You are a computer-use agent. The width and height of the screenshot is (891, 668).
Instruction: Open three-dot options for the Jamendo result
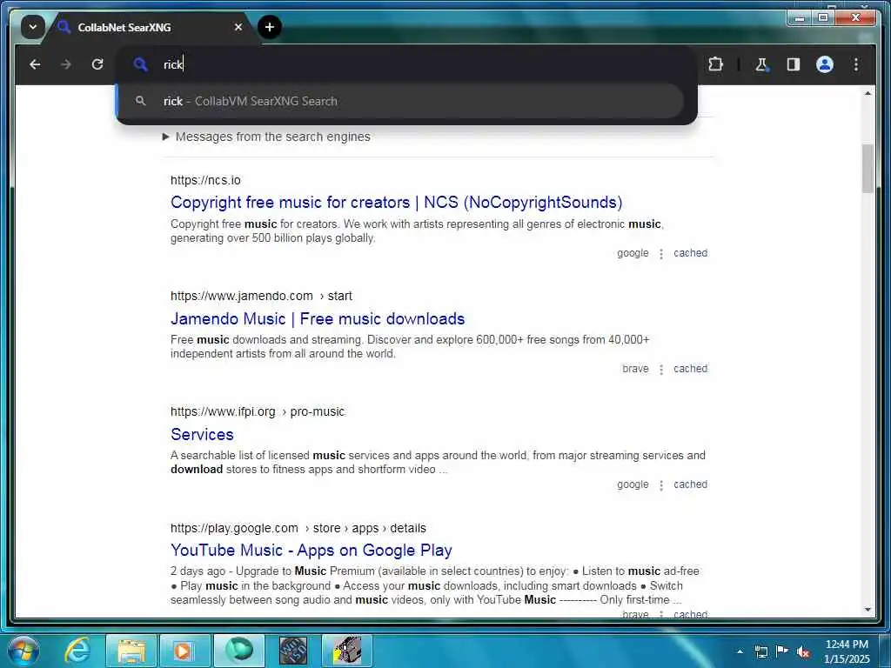click(x=661, y=370)
